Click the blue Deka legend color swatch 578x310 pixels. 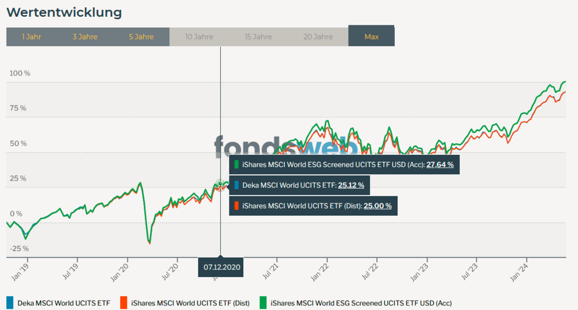point(10,302)
